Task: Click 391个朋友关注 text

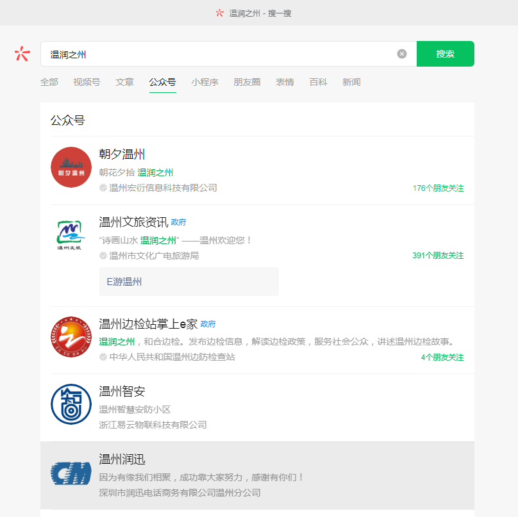Action: click(x=439, y=256)
